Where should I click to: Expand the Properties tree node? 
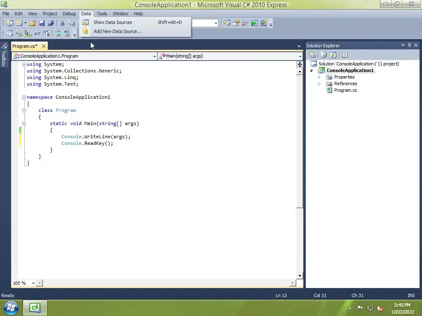coord(319,77)
